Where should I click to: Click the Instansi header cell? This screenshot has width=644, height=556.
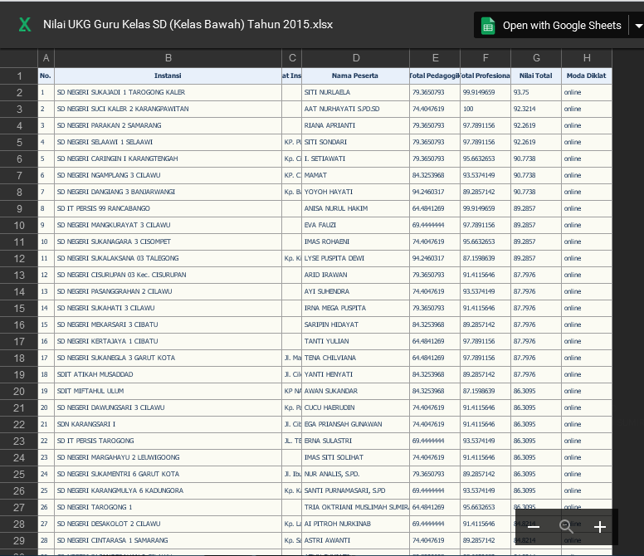168,76
